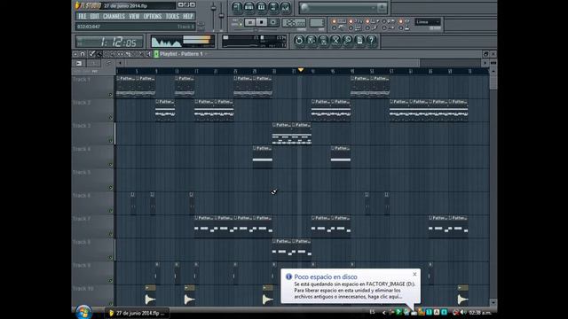Viewport: 568px width, 319px height.
Task: Toggle the Track 4 mute switch
Action: [110, 165]
